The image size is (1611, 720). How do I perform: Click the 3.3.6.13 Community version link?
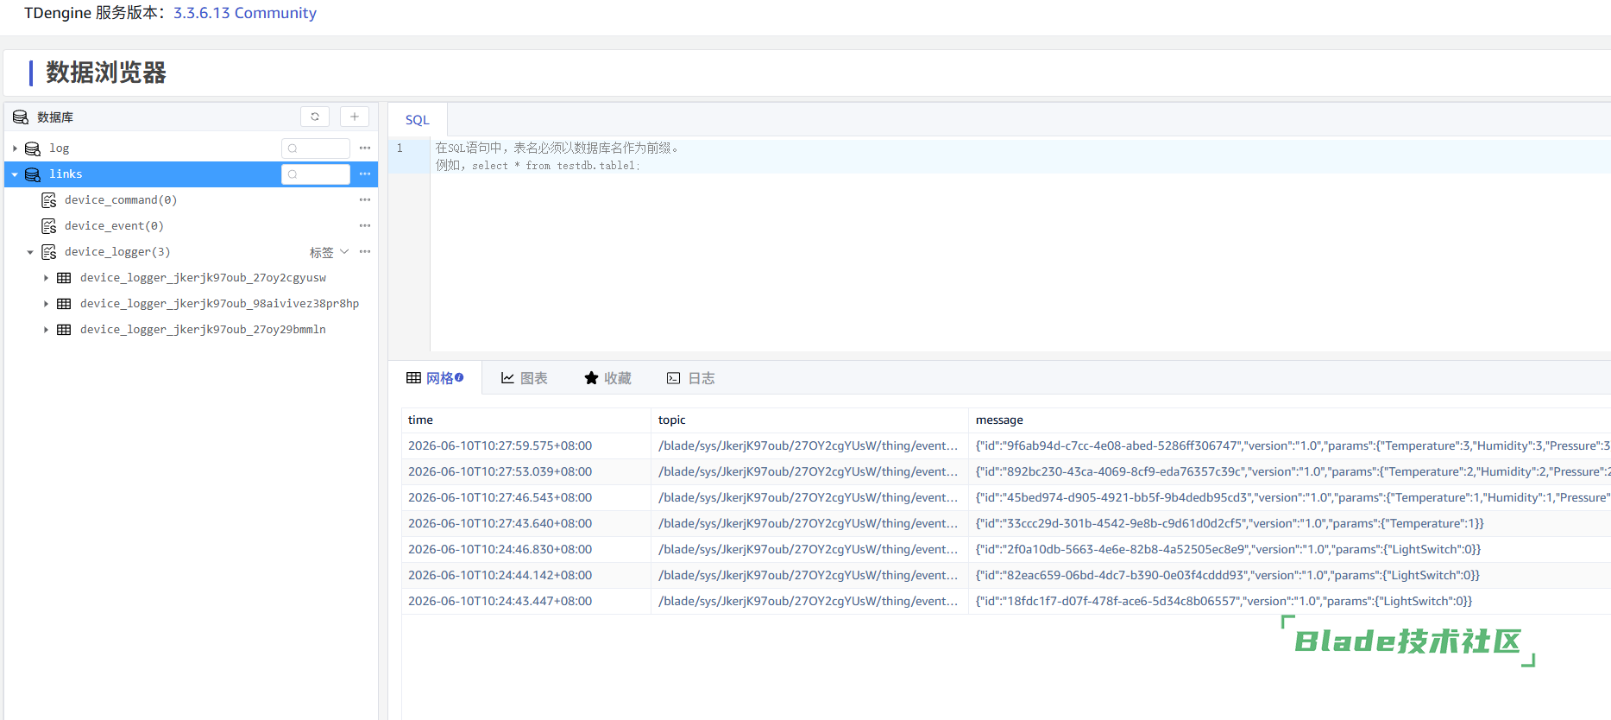click(245, 13)
